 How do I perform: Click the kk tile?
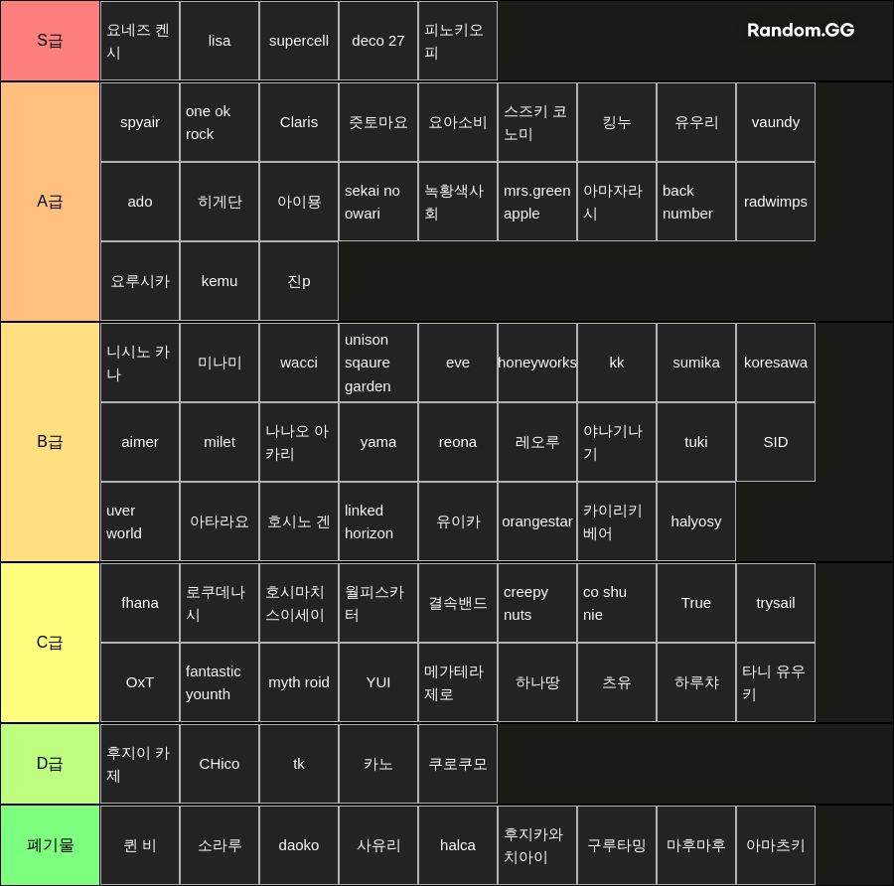616,363
